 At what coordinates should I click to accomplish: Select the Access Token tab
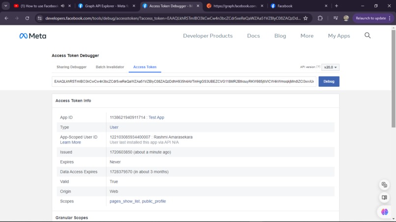pyautogui.click(x=145, y=67)
